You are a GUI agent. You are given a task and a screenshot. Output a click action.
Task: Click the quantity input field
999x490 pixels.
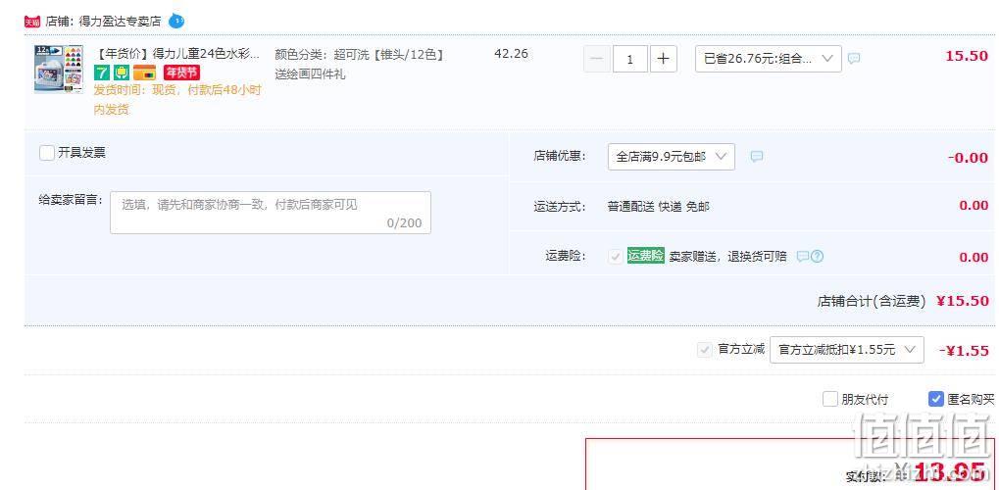630,59
